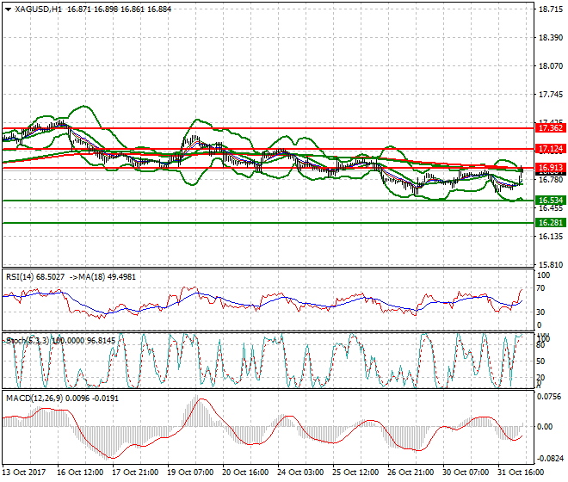This screenshot has width=568, height=482.
Task: Click the 18.715 price scale value
Action: [551, 9]
